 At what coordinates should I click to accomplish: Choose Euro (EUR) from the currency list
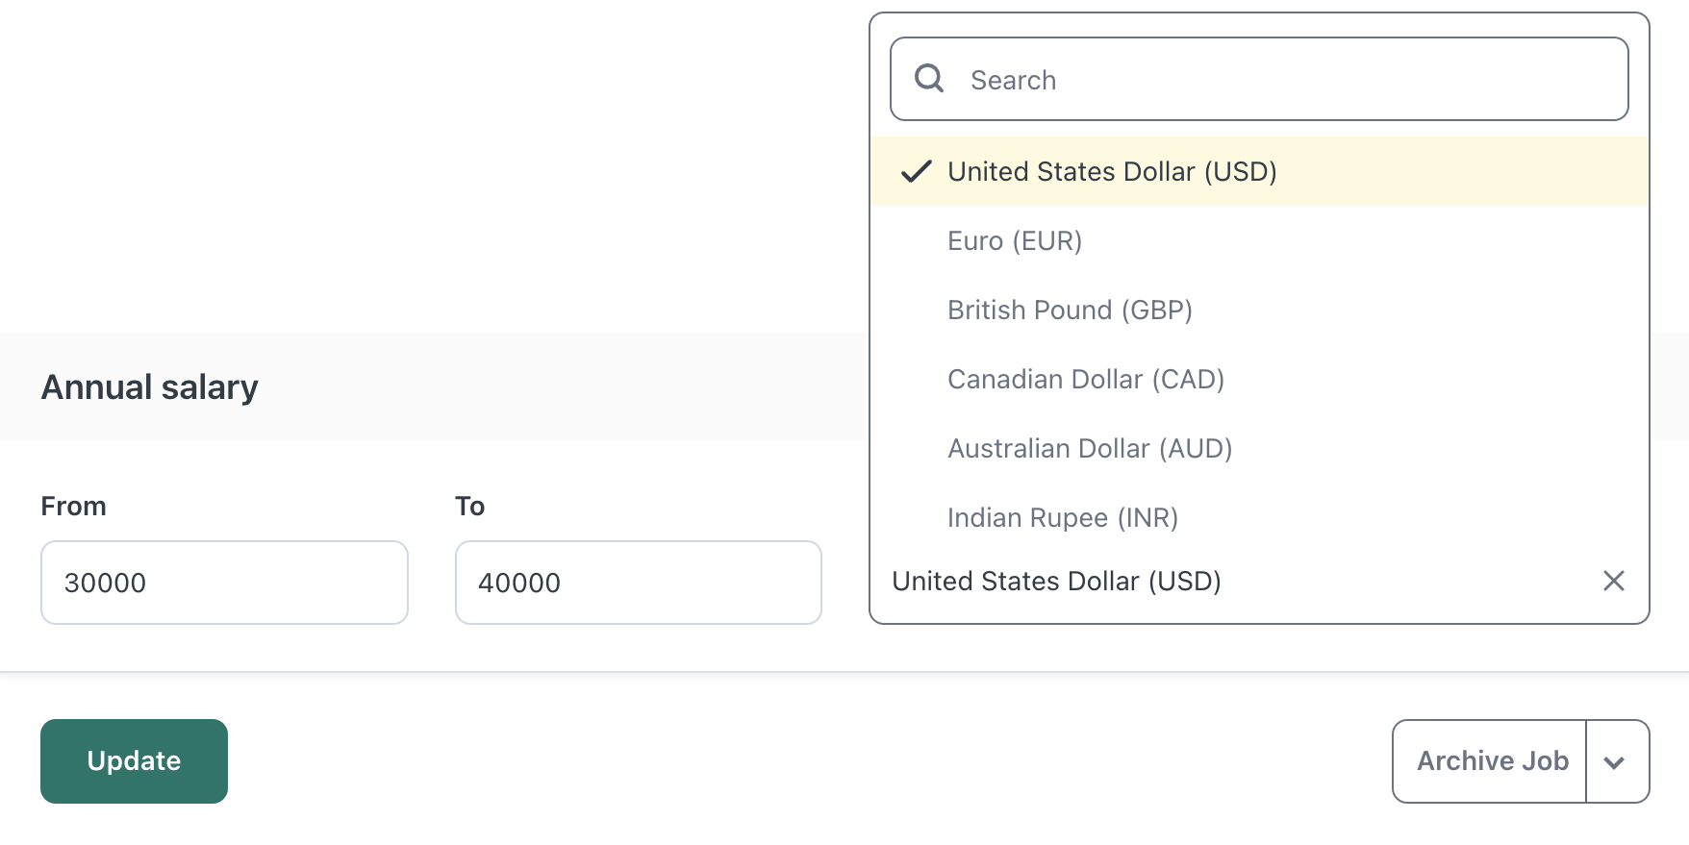1259,240
